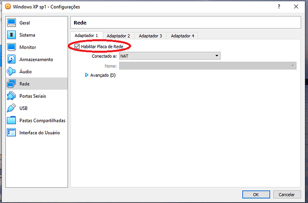This screenshot has width=308, height=203.
Task: Select the Áudio speaker icon
Action: point(12,71)
